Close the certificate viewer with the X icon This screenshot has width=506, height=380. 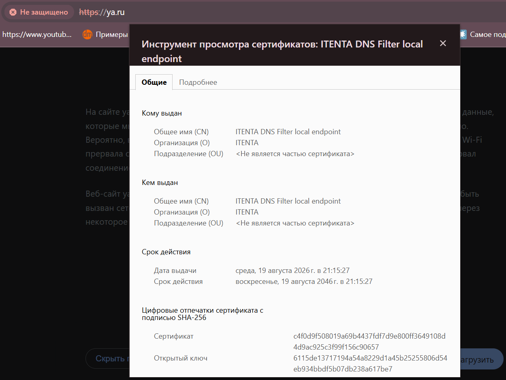pyautogui.click(x=443, y=43)
